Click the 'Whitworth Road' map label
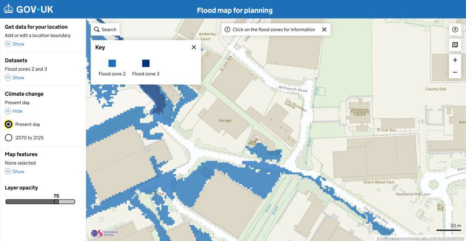The image size is (466, 241). click(x=293, y=89)
